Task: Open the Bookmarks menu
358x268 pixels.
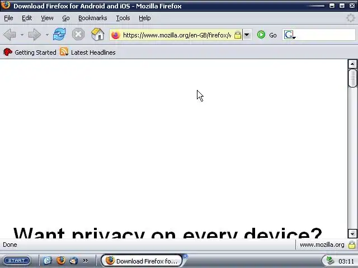Action: tap(93, 18)
